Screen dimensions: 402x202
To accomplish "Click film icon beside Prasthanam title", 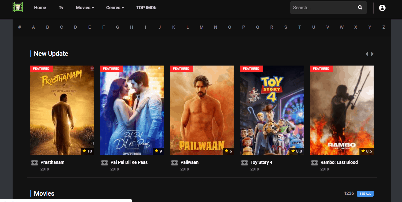I will pos(34,163).
